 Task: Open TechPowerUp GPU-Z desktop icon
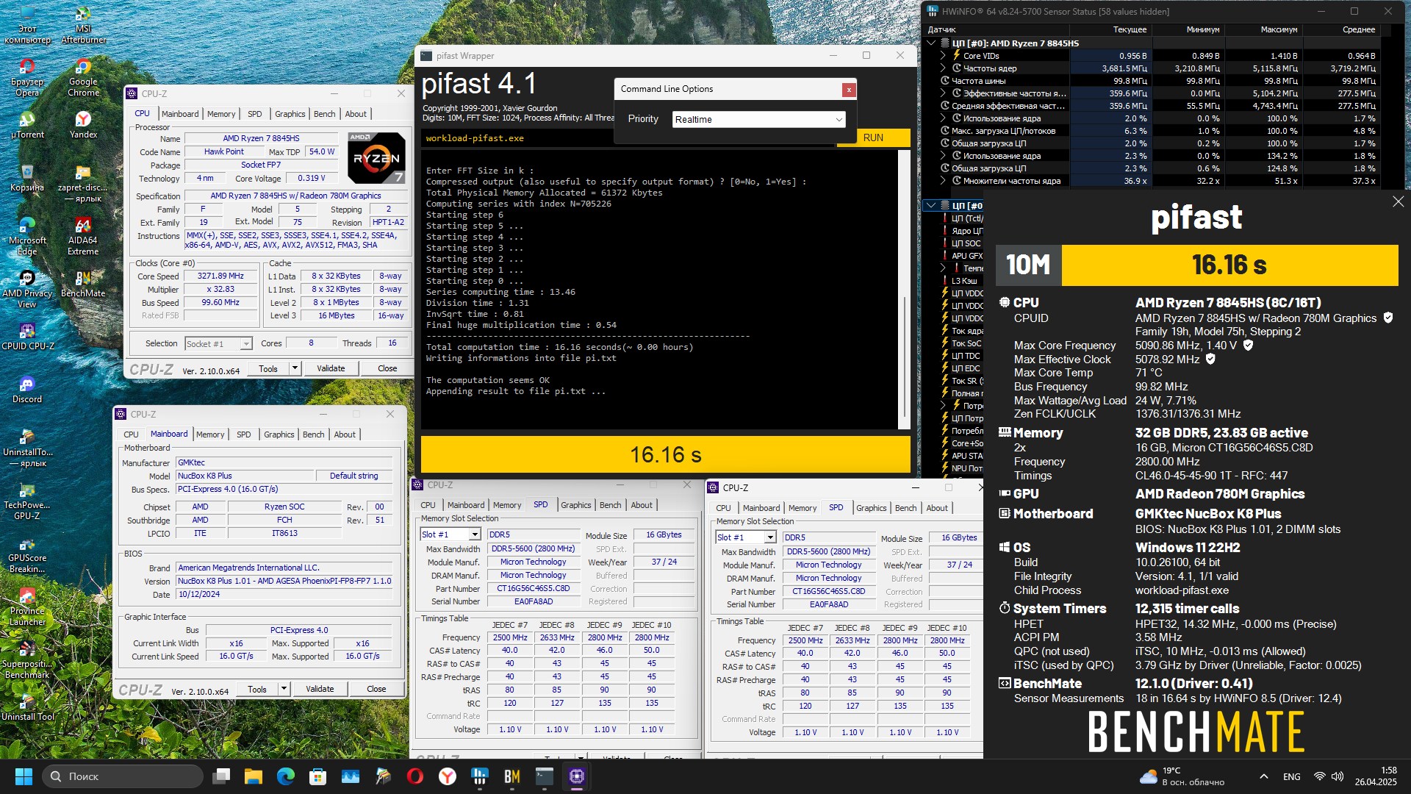click(x=27, y=500)
